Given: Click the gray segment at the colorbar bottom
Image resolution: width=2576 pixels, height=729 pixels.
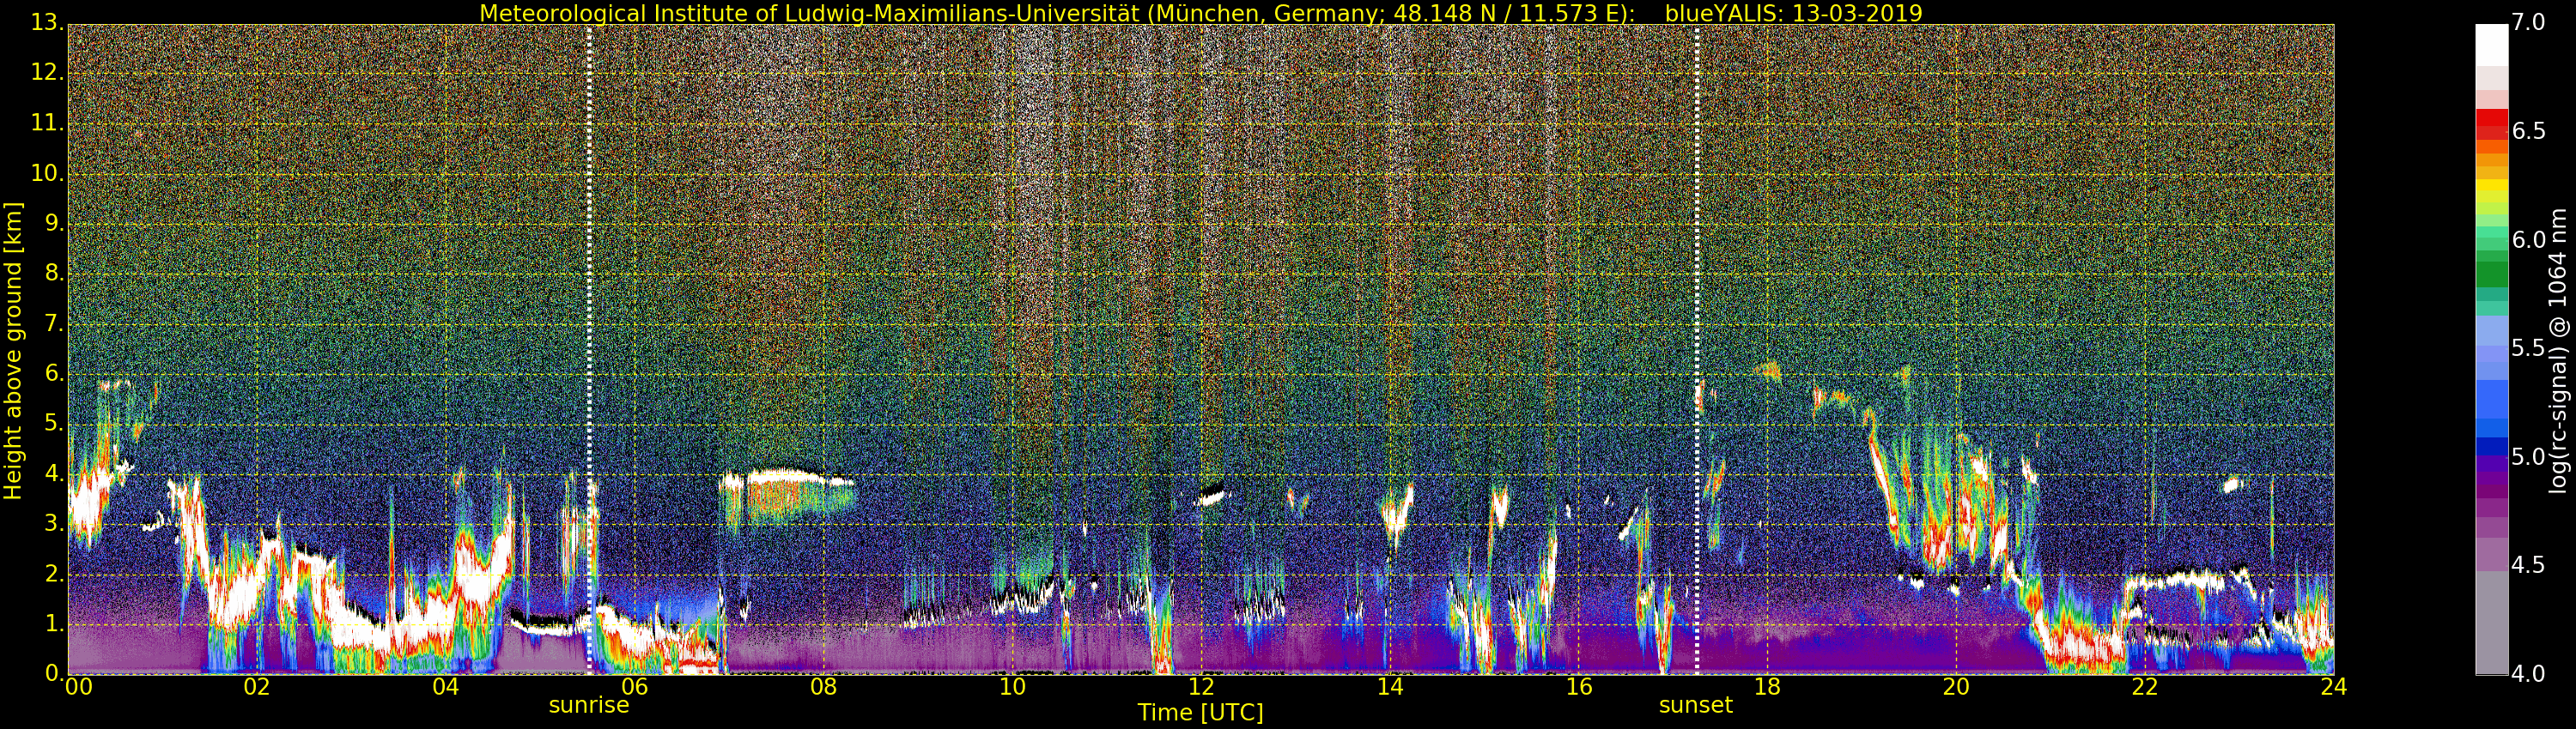Looking at the screenshot, I should click(x=2491, y=624).
